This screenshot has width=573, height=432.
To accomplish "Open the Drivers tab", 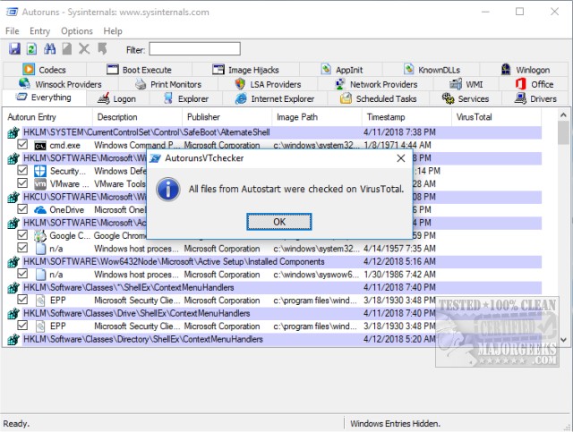I will 535,99.
